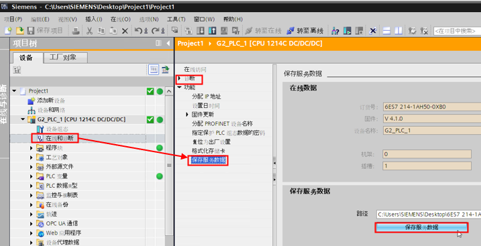
Task: Click 转至离线 go offline button
Action: coord(305,31)
